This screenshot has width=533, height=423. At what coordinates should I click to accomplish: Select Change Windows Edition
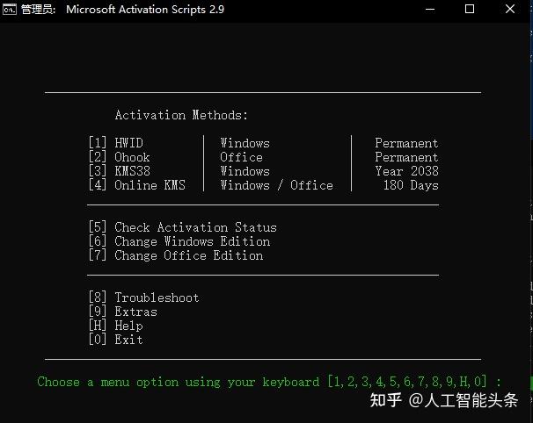(192, 241)
